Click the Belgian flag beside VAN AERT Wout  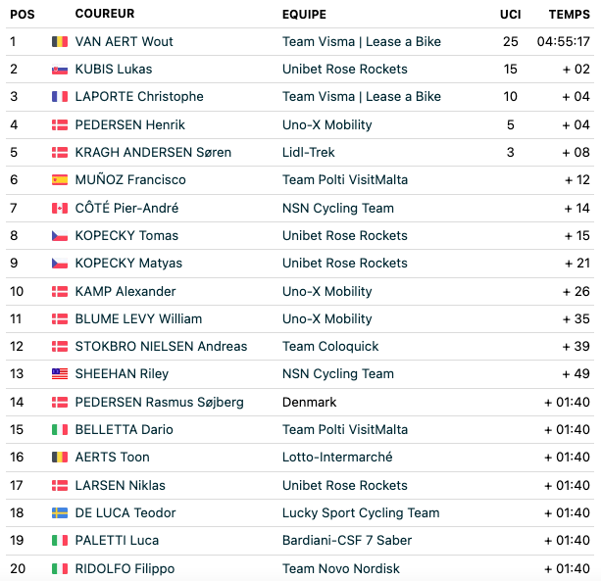pos(60,41)
